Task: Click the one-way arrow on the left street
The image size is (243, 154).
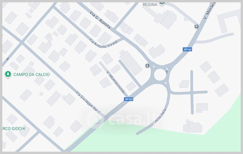Action: (8, 59)
